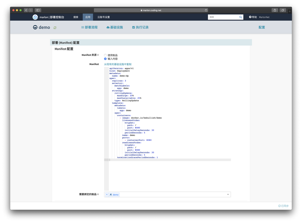Screen dimensions: 302x223
Task: Open the 搜索 nav item
Action: click(x=76, y=17)
